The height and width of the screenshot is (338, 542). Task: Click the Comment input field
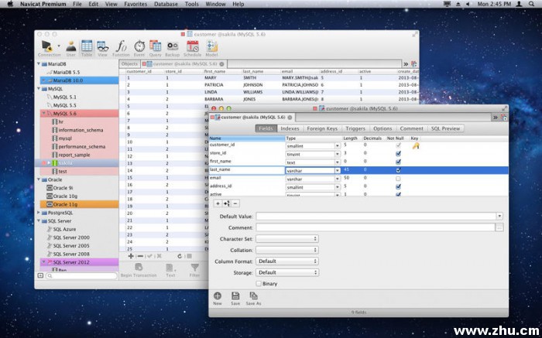[376, 227]
